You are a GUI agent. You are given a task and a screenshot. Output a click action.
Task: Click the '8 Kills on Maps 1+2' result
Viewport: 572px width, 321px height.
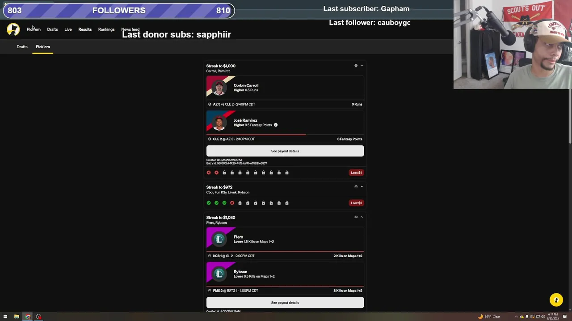pos(348,291)
